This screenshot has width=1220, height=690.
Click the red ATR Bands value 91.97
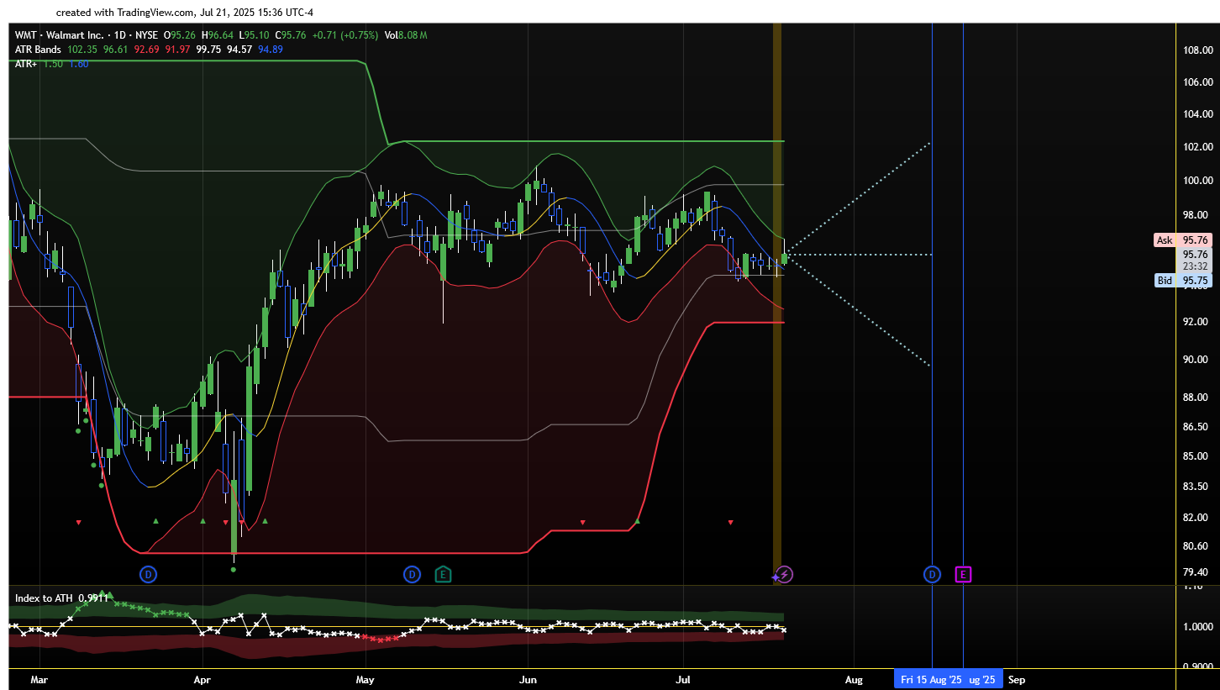177,50
